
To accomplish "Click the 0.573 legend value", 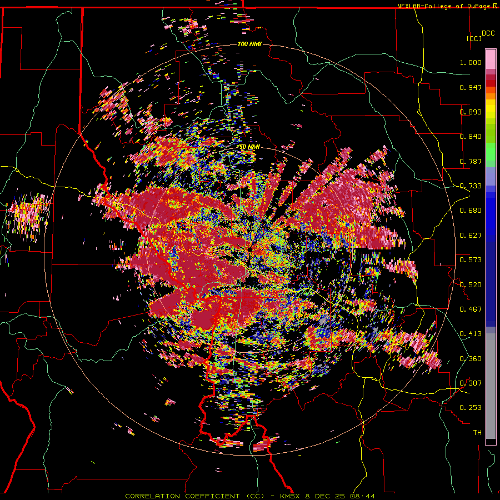I will pyautogui.click(x=471, y=259).
